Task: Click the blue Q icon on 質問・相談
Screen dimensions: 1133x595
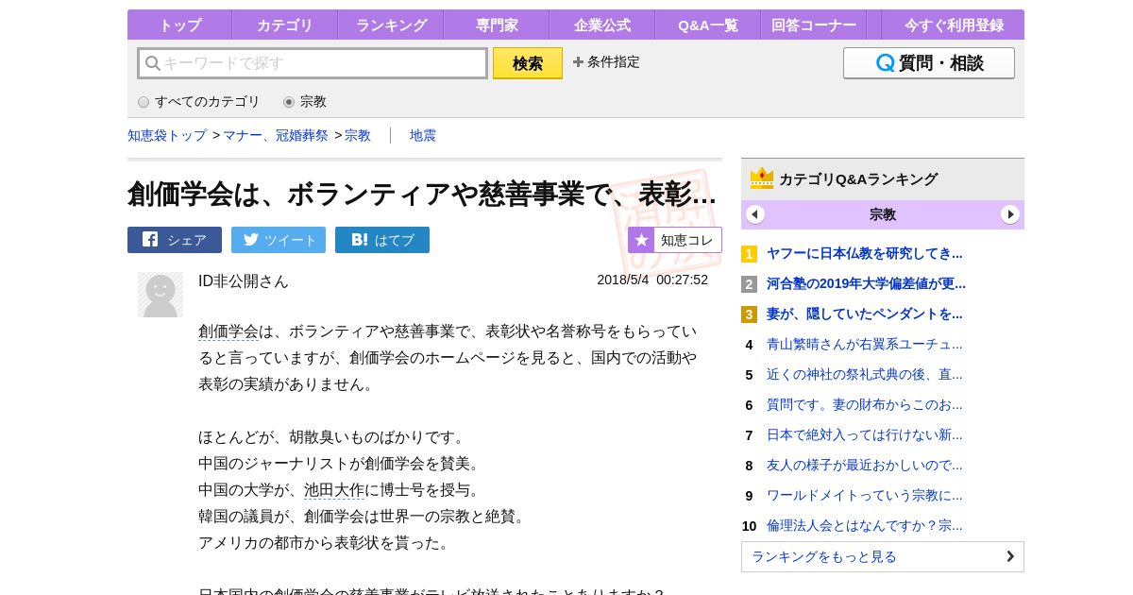Action: tap(886, 63)
